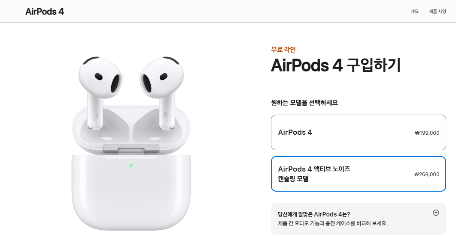456x237 pixels.
Task: Go to 제품 사양 in the header
Action: pyautogui.click(x=438, y=12)
